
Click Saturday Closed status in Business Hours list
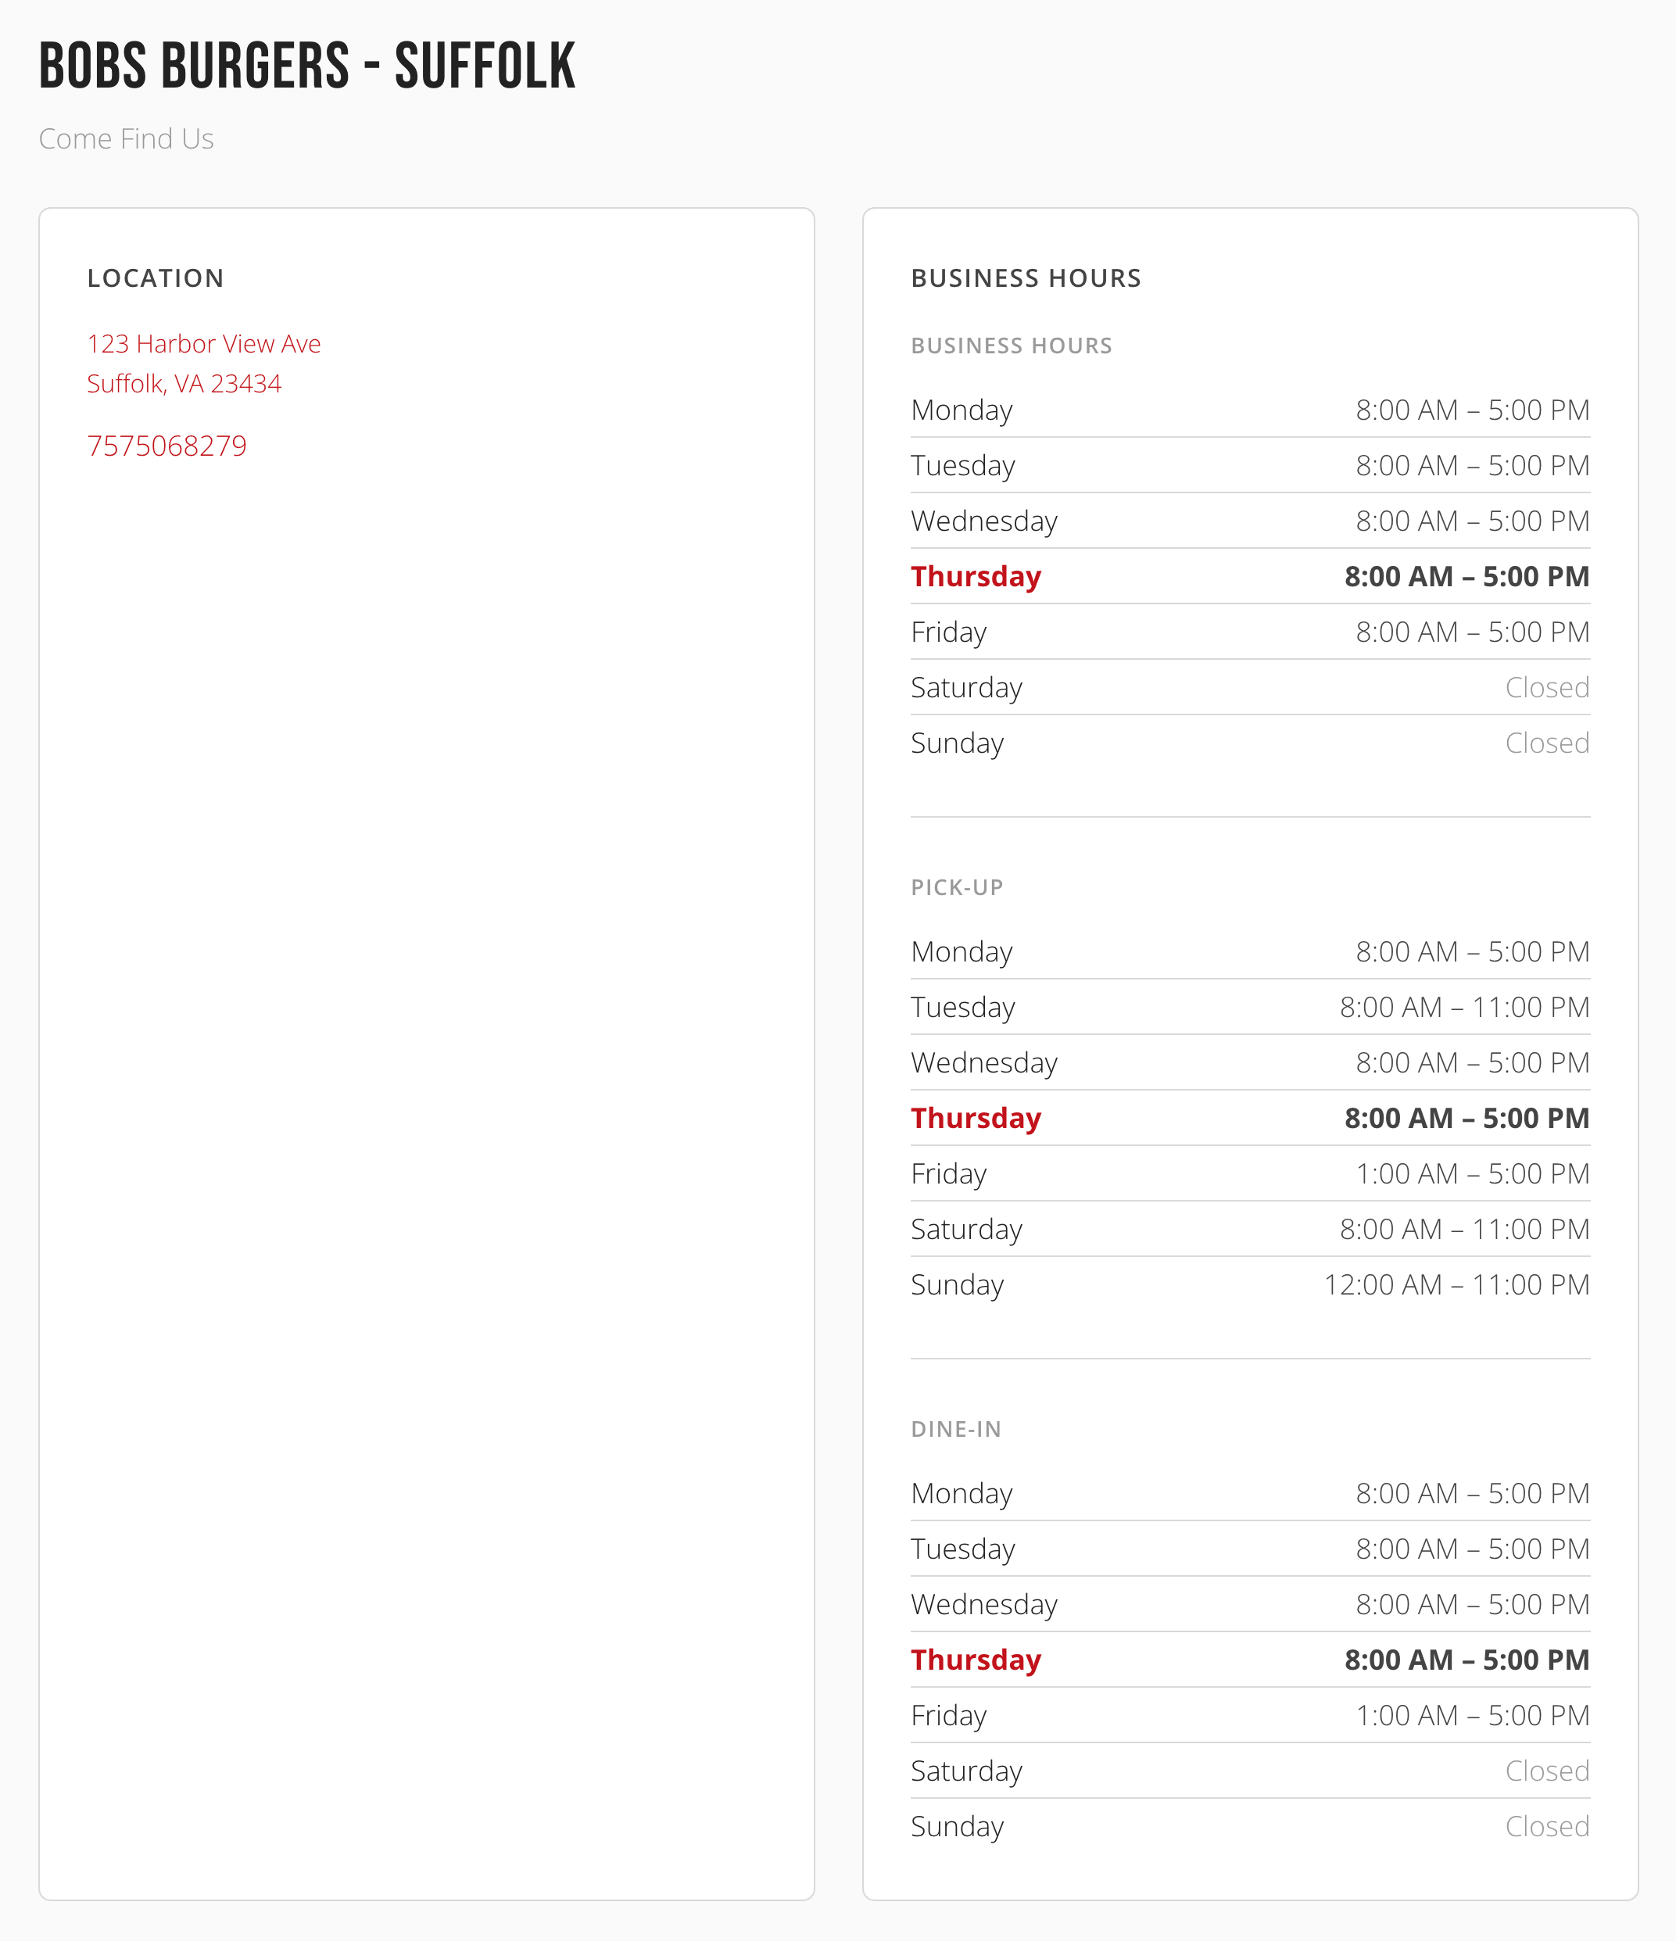pyautogui.click(x=1547, y=688)
